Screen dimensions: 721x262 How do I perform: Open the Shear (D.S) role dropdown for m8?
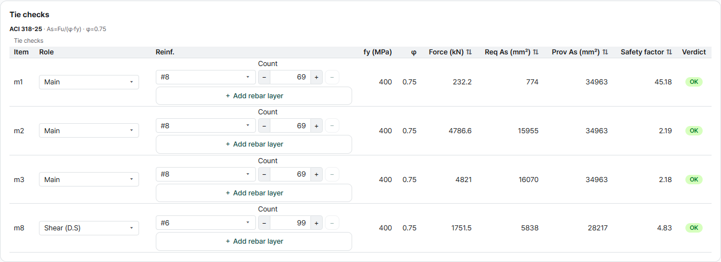tap(89, 228)
